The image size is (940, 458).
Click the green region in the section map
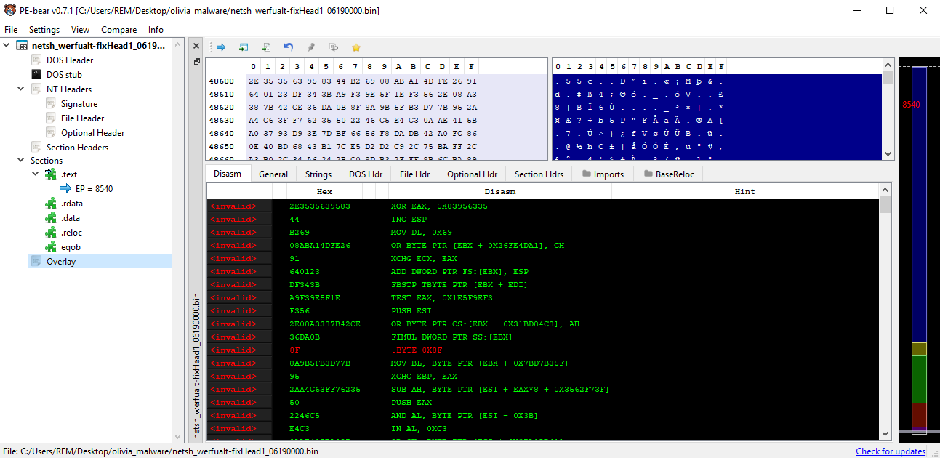(x=919, y=378)
